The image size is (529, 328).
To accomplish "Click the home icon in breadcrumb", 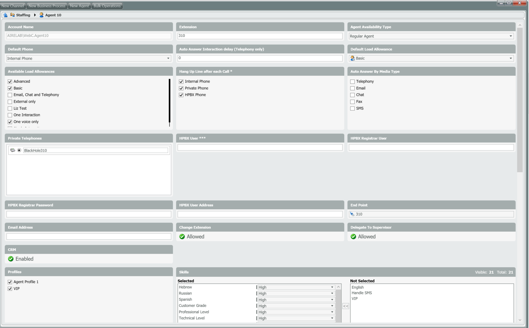I will tap(5, 15).
